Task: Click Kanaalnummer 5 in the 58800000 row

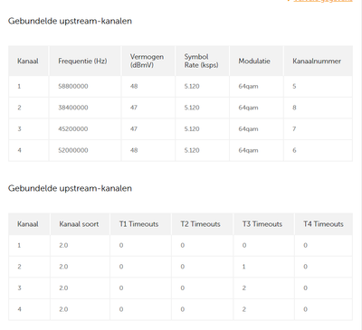Action: click(x=294, y=87)
